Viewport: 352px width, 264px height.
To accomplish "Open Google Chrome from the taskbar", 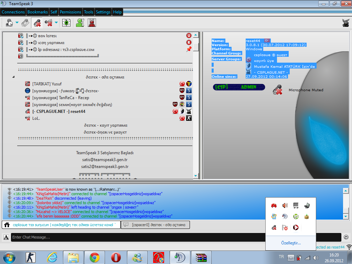I will [x=95, y=257].
